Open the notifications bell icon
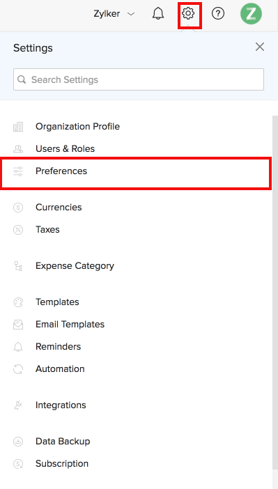 (x=158, y=14)
